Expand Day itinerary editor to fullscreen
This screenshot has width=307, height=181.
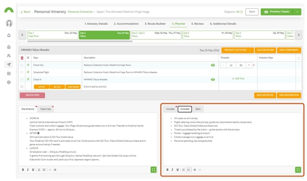coord(153,170)
